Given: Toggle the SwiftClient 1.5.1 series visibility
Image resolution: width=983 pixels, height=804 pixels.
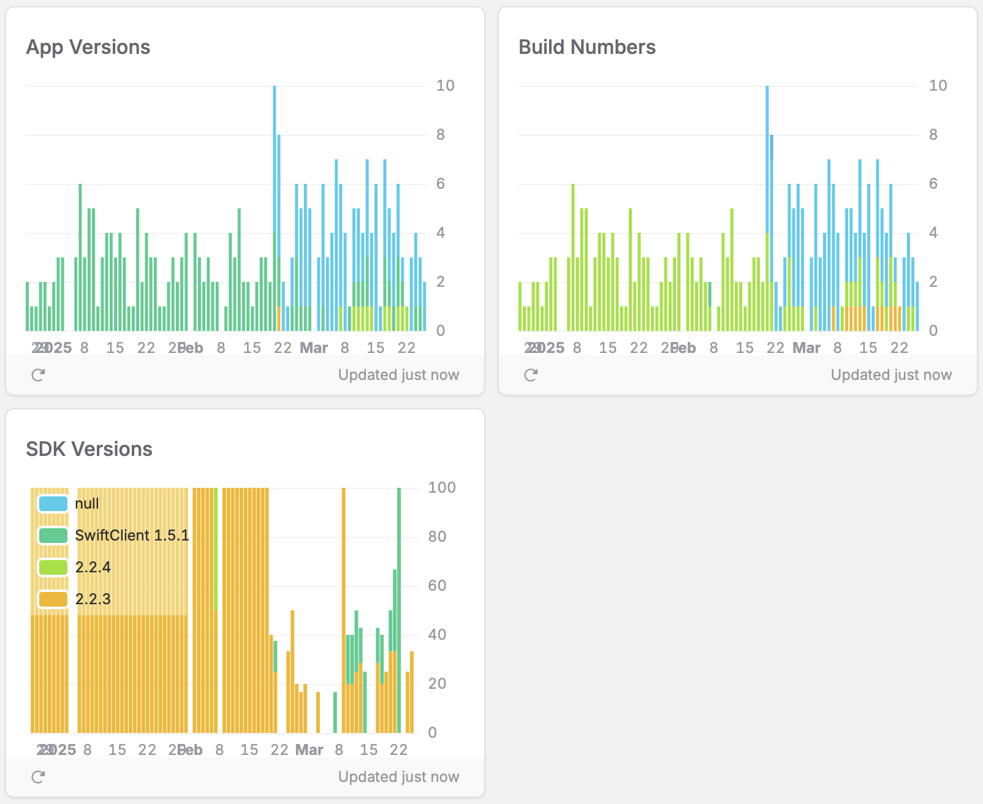Looking at the screenshot, I should 131,535.
